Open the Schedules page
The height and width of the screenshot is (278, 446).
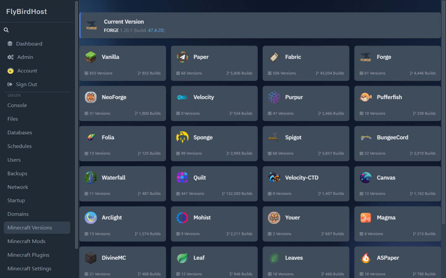pos(37,146)
